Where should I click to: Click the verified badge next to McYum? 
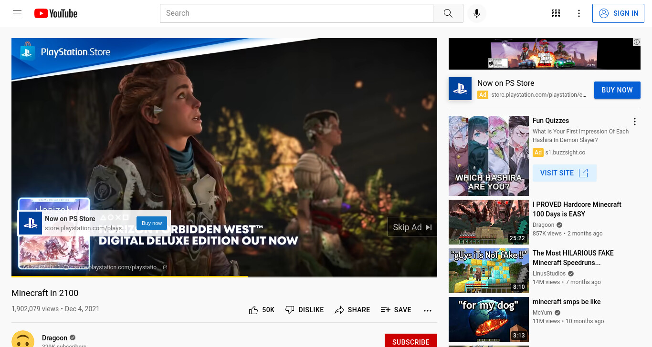click(x=557, y=313)
